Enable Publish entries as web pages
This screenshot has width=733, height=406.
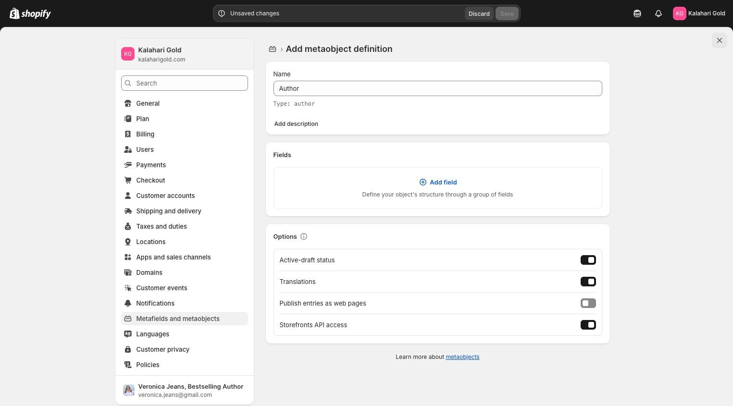(588, 303)
